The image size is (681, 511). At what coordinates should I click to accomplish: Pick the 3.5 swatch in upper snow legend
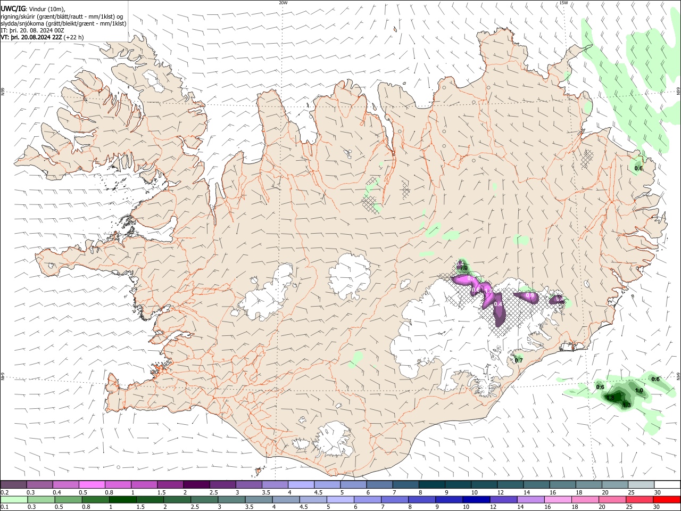click(x=274, y=484)
